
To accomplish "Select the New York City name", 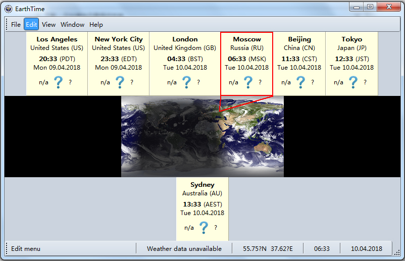I will [119, 39].
